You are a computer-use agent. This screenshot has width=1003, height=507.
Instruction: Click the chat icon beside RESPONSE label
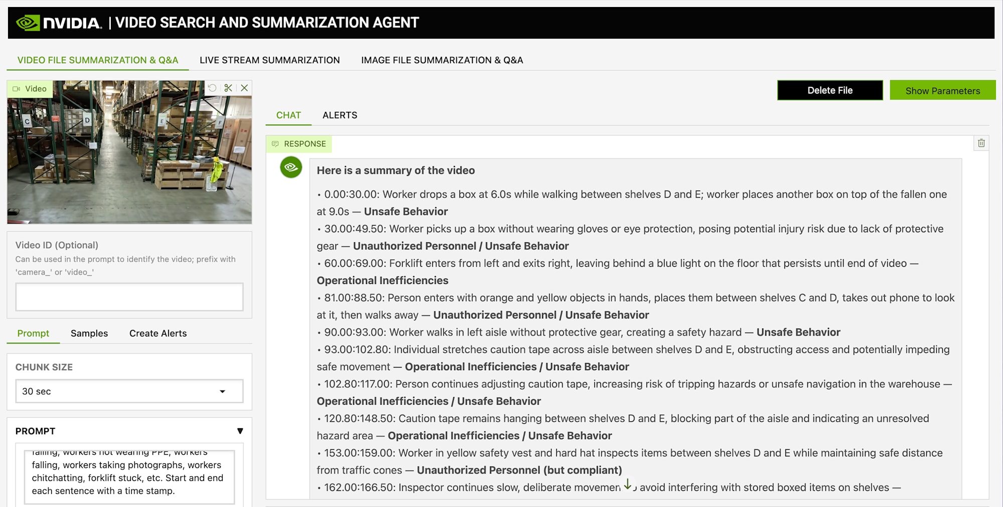(x=275, y=144)
